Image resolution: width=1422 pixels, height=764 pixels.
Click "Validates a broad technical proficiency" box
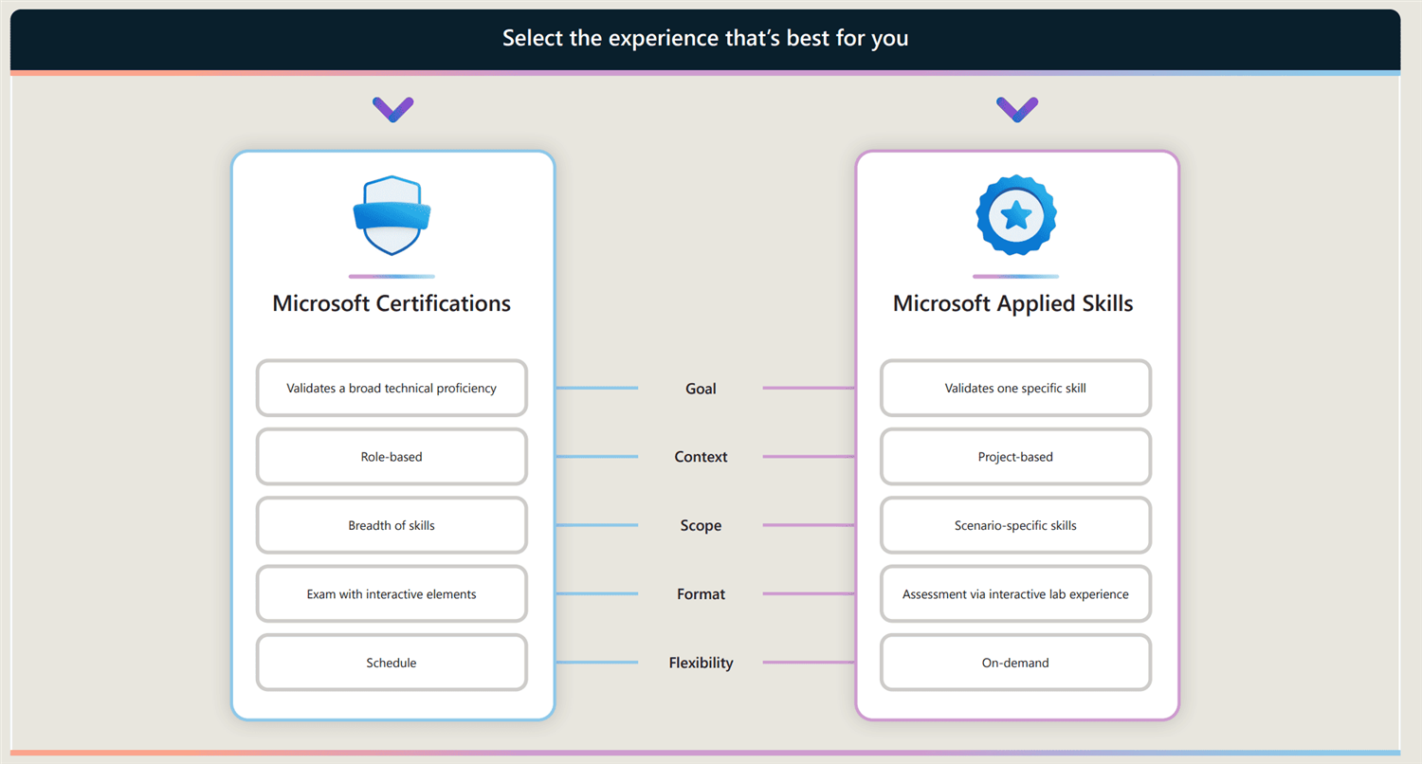click(x=392, y=388)
